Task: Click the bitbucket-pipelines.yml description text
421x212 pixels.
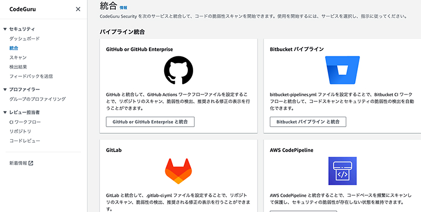Action: point(342,102)
